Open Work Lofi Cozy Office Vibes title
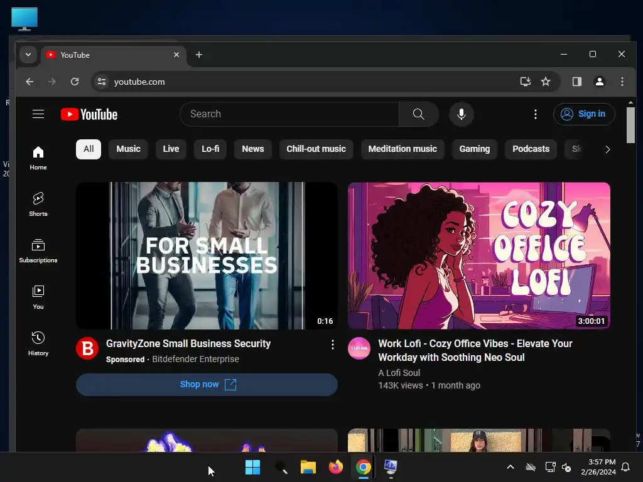Image resolution: width=643 pixels, height=482 pixels. click(x=475, y=350)
